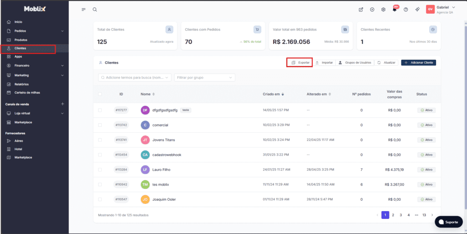467x234 pixels.
Task: Open the notifications bell icon
Action: pos(394,10)
